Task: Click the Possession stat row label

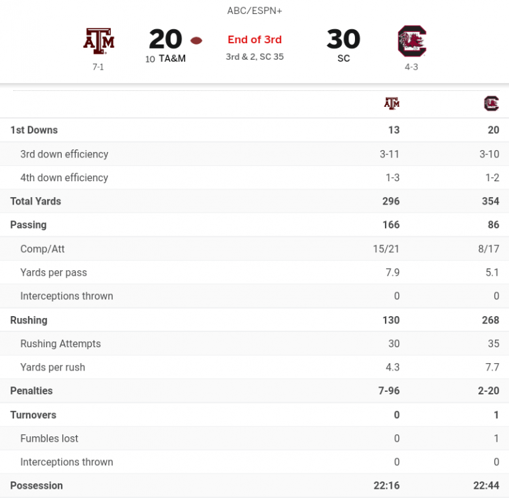Action: pos(36,486)
